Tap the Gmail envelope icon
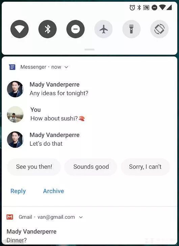This screenshot has width=179, height=246. click(x=10, y=217)
